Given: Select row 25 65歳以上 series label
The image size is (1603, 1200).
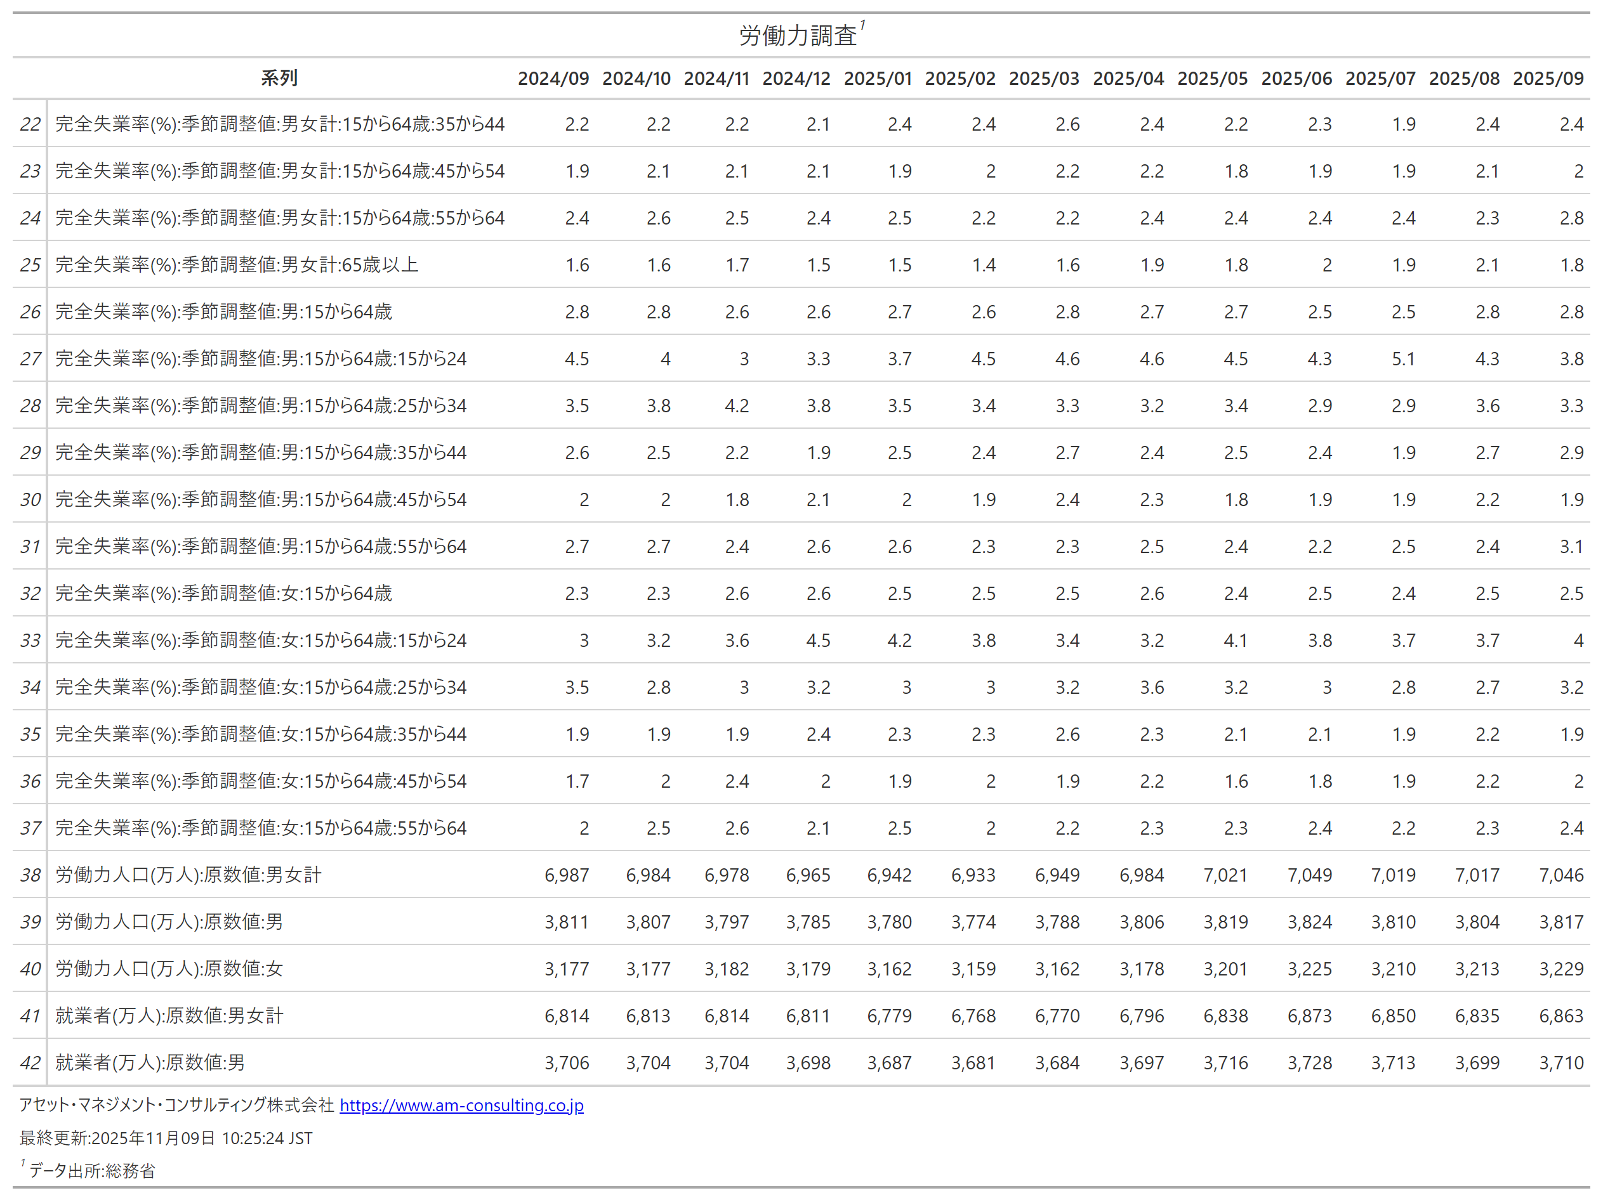Looking at the screenshot, I should tap(237, 265).
